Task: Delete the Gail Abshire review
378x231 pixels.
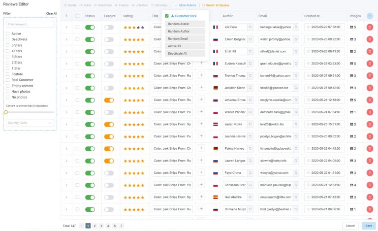Action: (x=370, y=197)
